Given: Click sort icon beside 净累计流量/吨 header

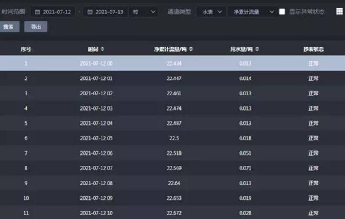Looking at the screenshot, I should [191, 50].
